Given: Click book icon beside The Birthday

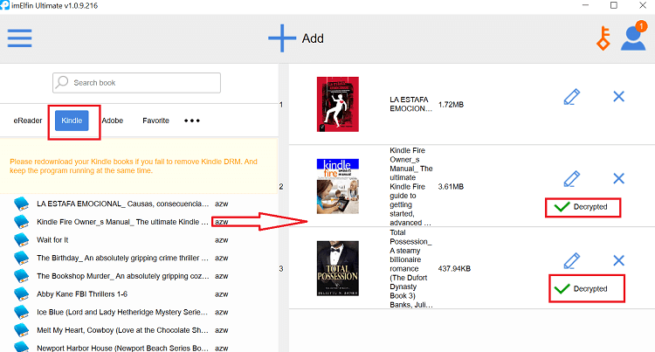Looking at the screenshot, I should point(21,258).
